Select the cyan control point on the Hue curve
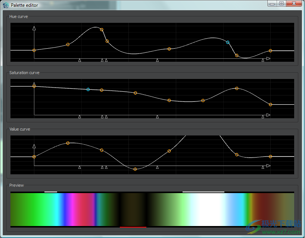 [228, 42]
